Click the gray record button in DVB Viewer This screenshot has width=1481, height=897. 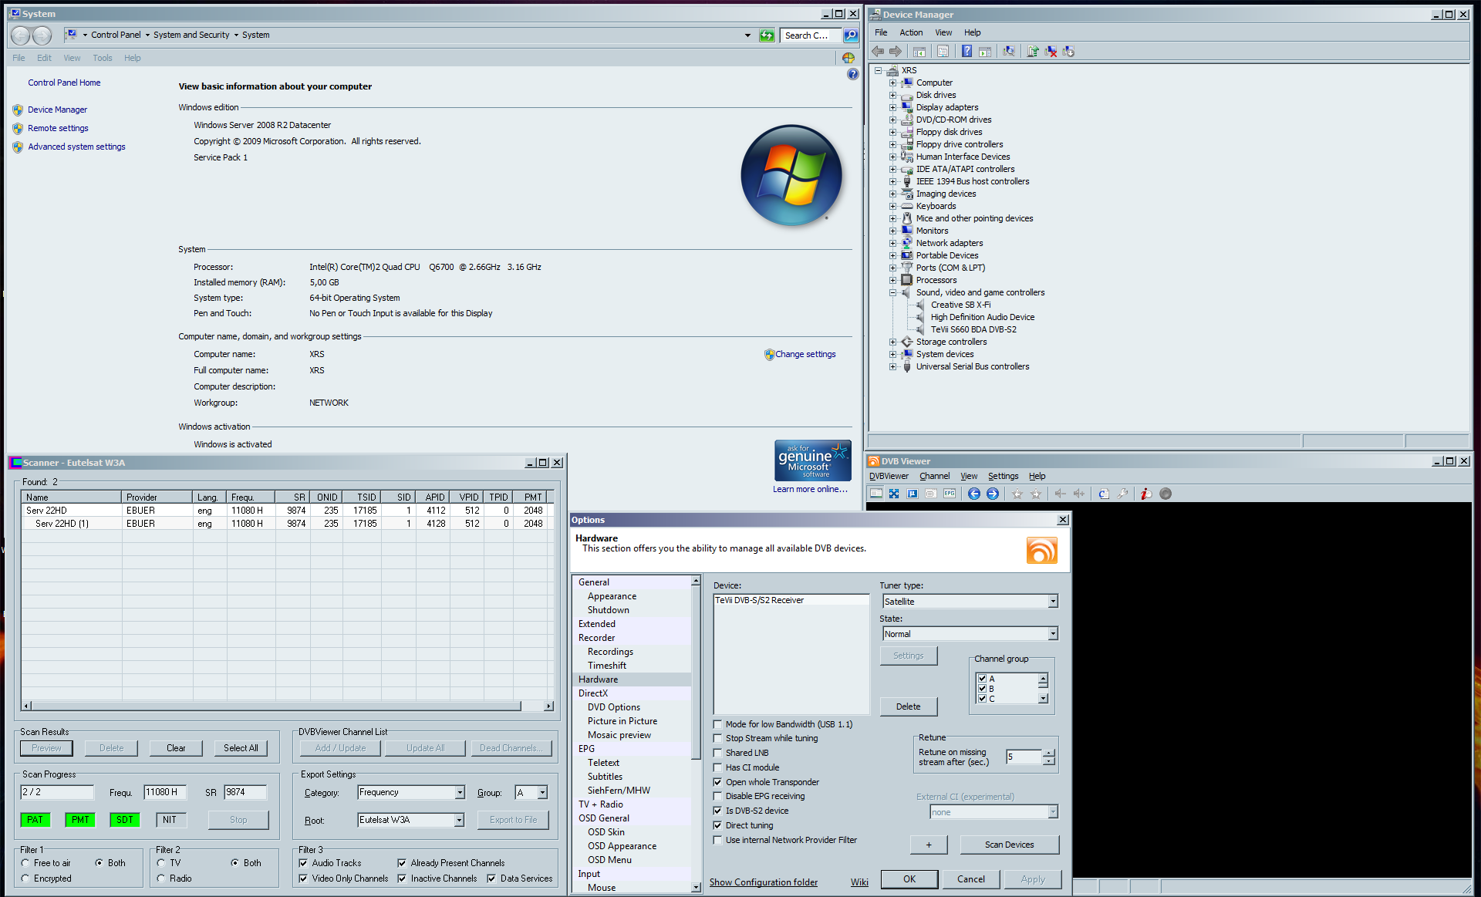1166,494
